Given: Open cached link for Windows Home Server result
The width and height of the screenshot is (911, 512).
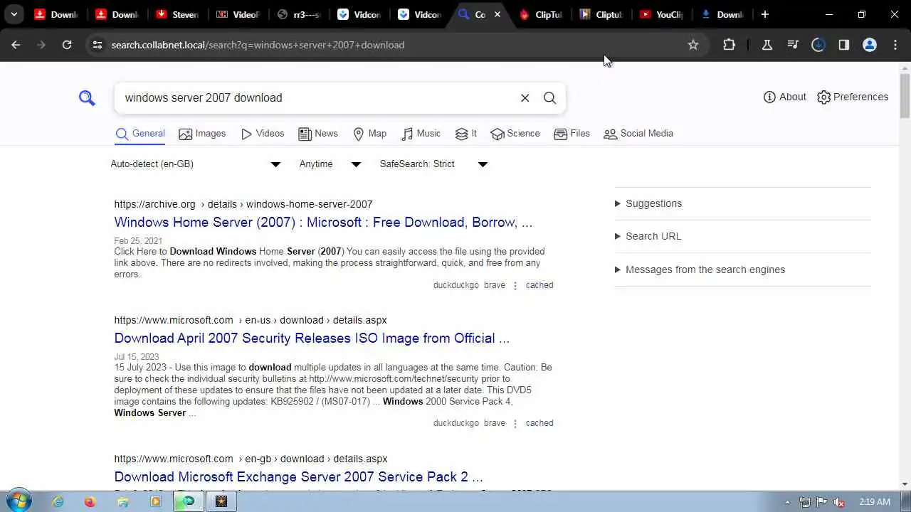Looking at the screenshot, I should (539, 285).
